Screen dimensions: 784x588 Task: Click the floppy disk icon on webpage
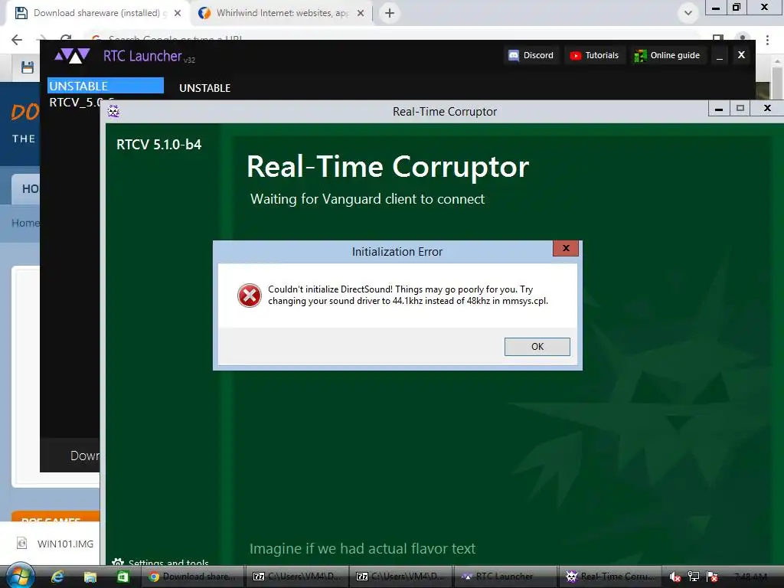(28, 67)
